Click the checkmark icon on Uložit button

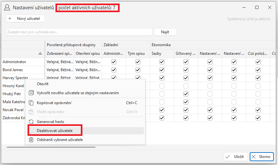(x=228, y=157)
